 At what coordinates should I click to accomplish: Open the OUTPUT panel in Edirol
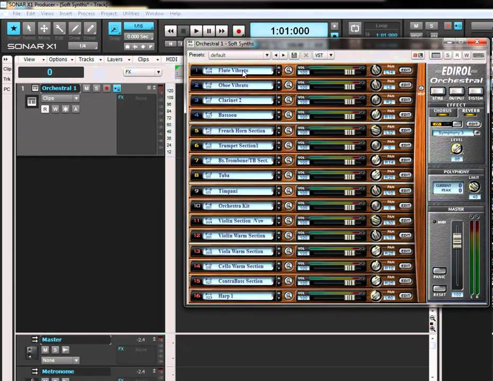456,92
